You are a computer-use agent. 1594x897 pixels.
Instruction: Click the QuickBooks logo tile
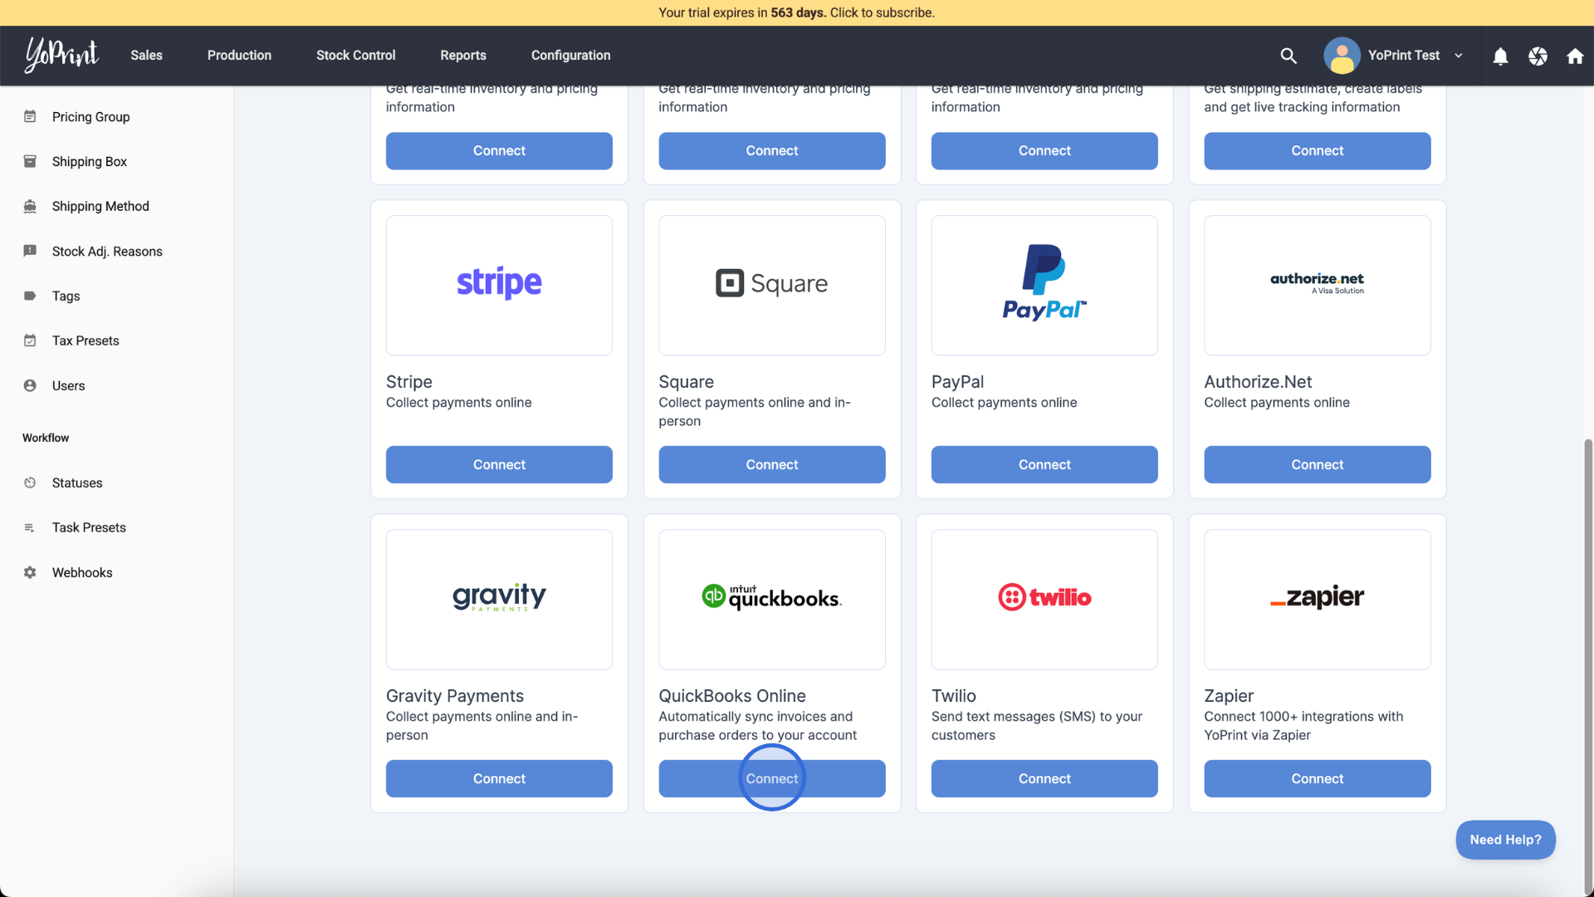pos(772,599)
